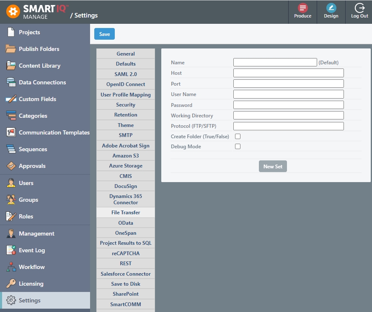The image size is (372, 312).
Task: Open the Amazon S3 tab
Action: [126, 156]
